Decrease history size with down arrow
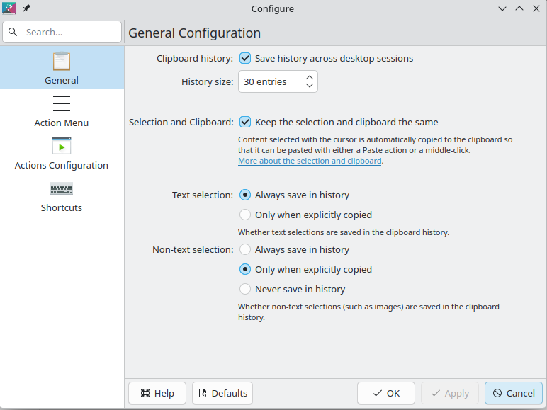Image resolution: width=547 pixels, height=410 pixels. pyautogui.click(x=310, y=86)
